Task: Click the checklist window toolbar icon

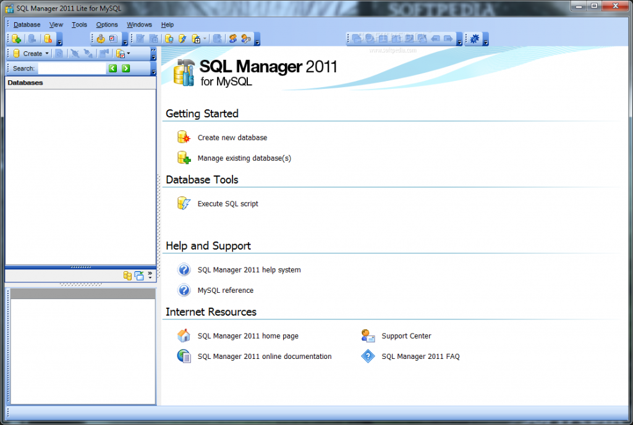Action: pos(114,39)
